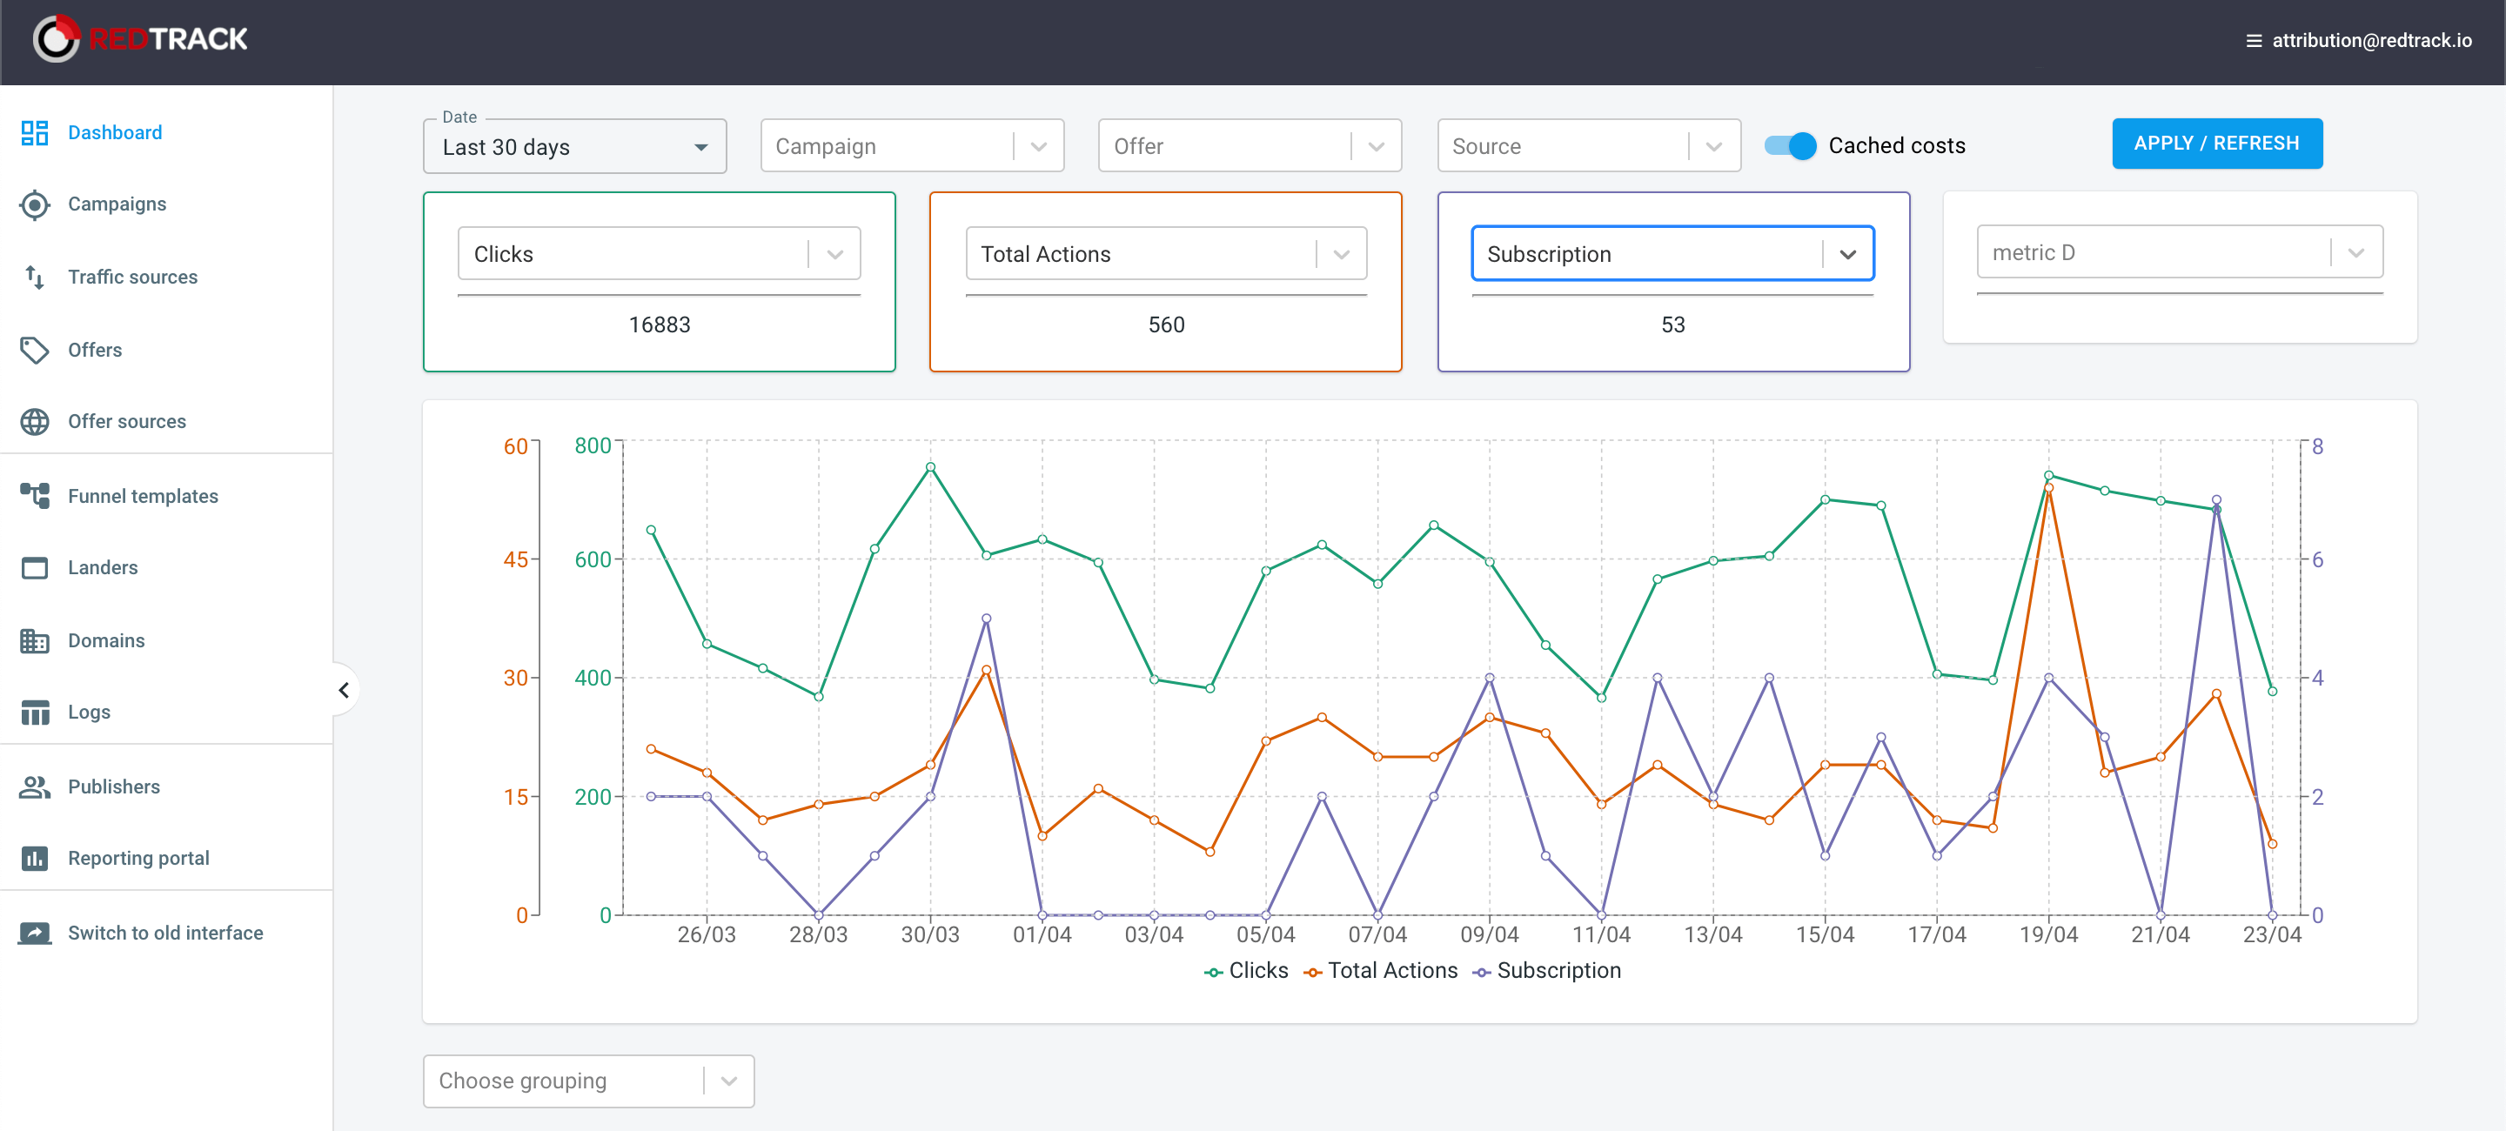Open the Logs menu item
Viewport: 2506px width, 1131px height.
[89, 712]
